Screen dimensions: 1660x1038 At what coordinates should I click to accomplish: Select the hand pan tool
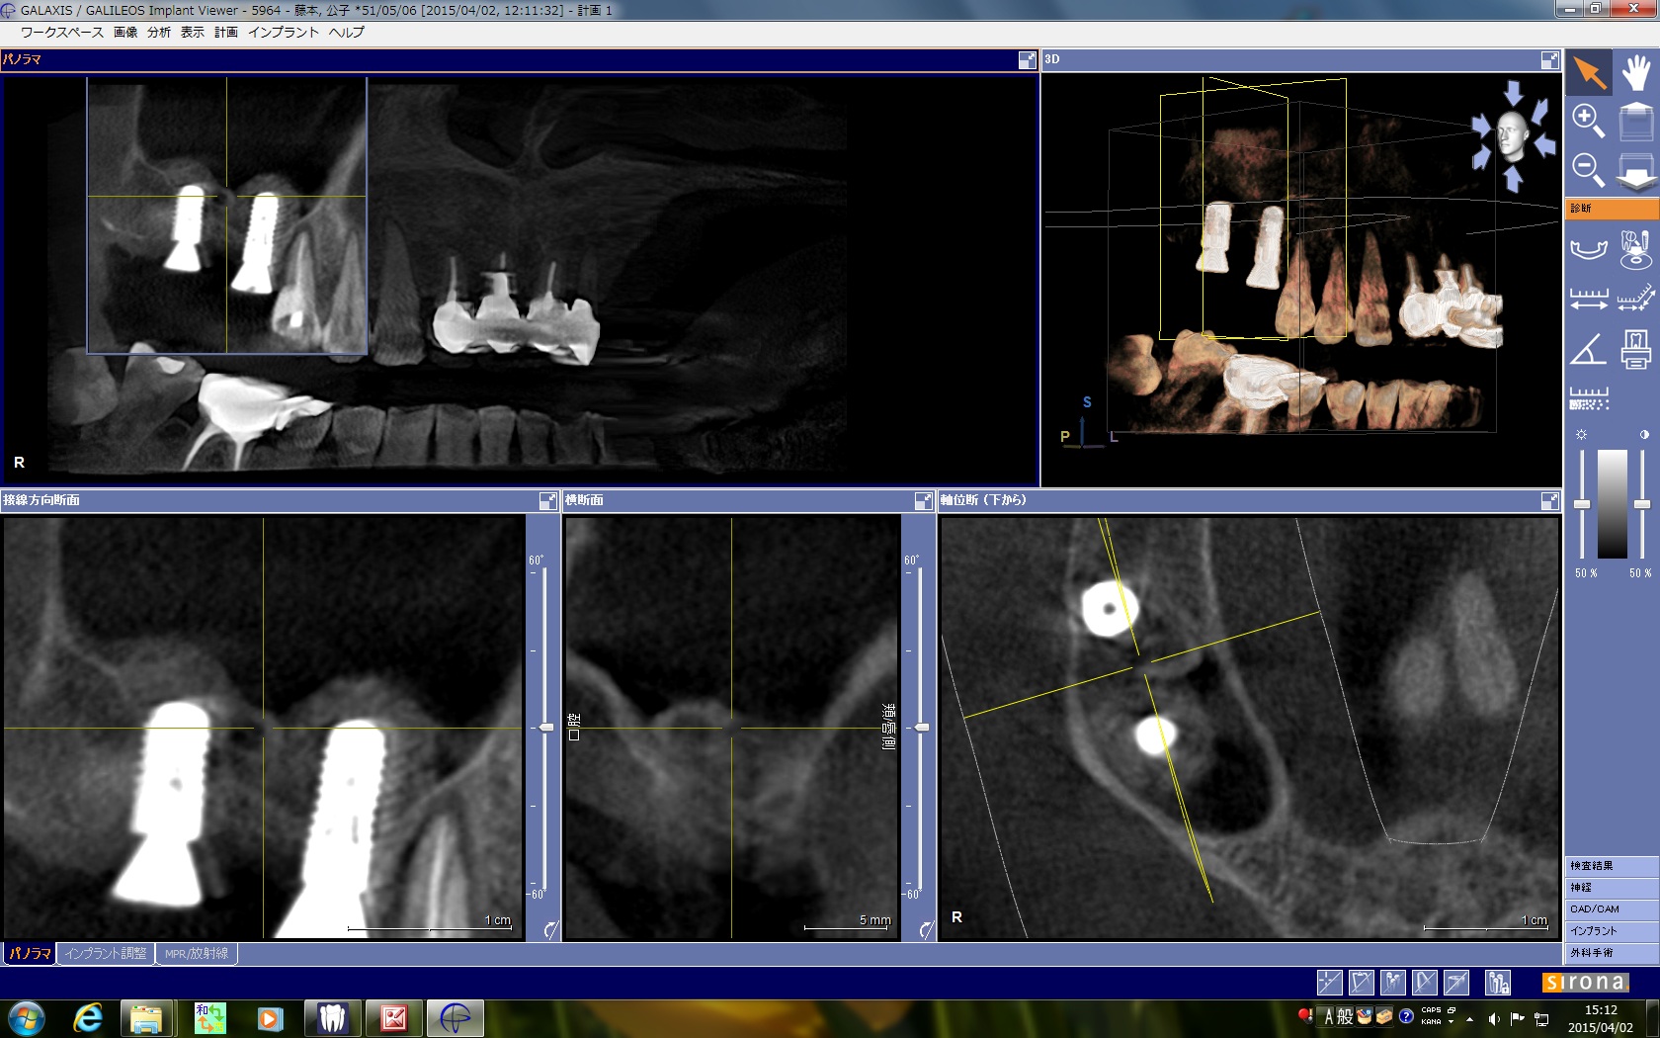1636,73
